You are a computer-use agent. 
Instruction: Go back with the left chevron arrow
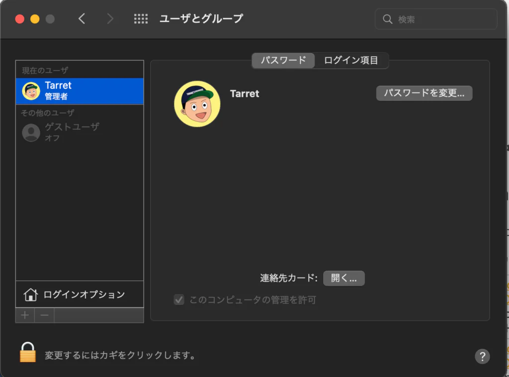coord(82,19)
